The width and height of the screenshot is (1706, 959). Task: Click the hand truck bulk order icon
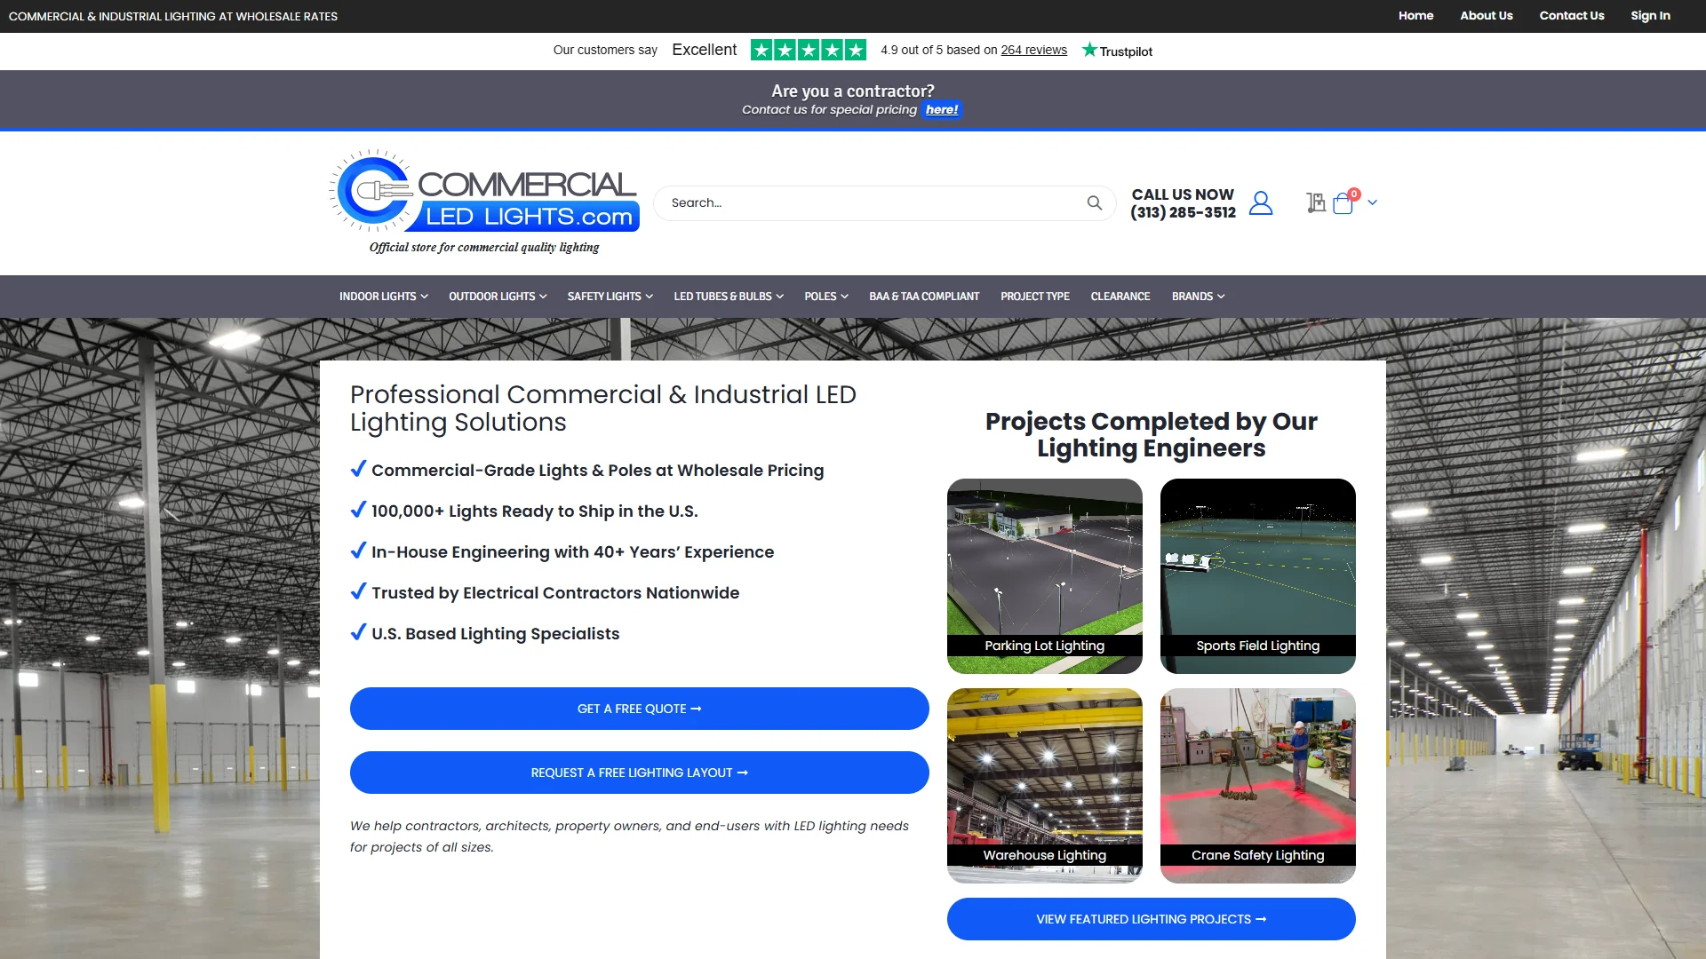pos(1316,203)
